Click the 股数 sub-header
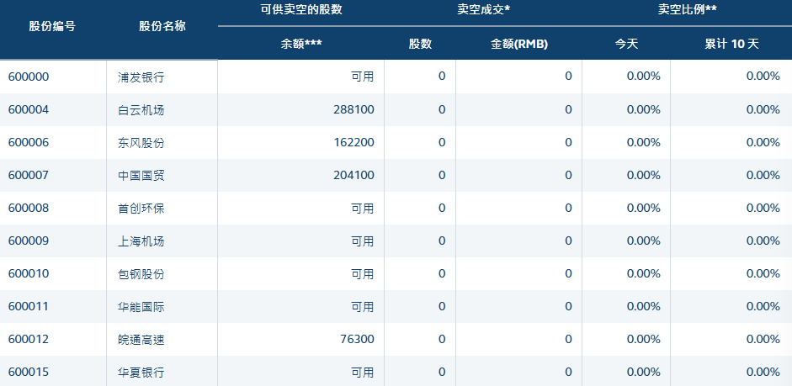Image resolution: width=792 pixels, height=386 pixels. point(420,44)
